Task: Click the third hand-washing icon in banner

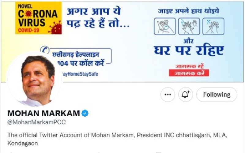Action: tap(213, 26)
